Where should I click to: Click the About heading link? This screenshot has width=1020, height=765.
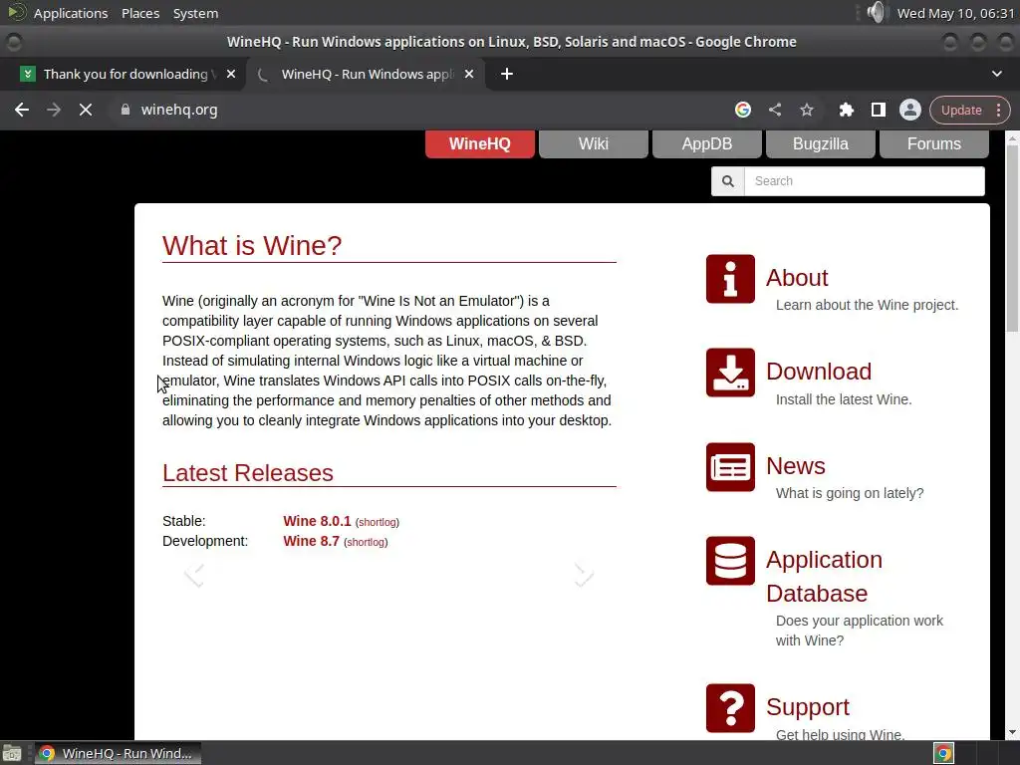coord(797,278)
